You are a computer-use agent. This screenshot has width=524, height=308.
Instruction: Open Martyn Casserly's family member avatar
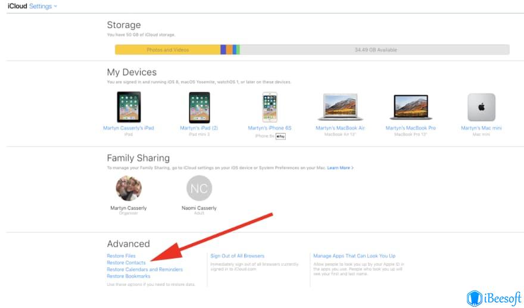pyautogui.click(x=129, y=188)
